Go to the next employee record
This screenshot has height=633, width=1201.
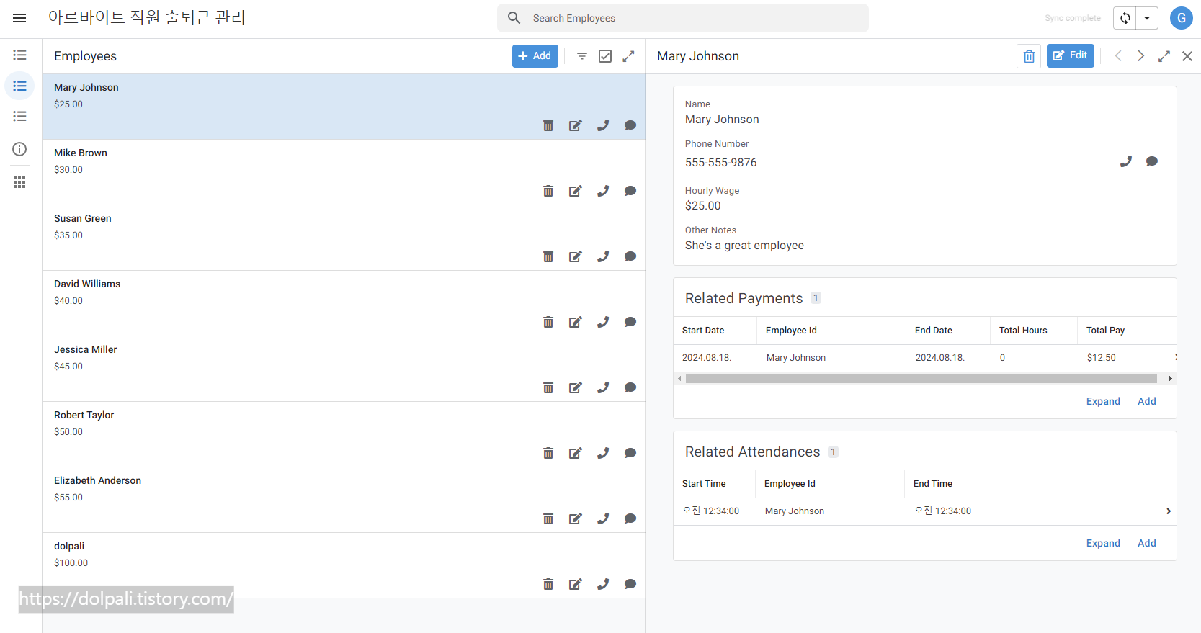(1141, 55)
